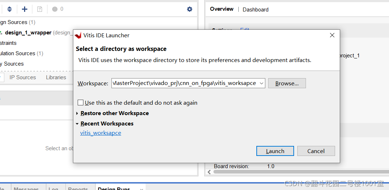This screenshot has height=190, width=389.
Task: Select the Design Sources (1) tree node
Action: coord(17,22)
